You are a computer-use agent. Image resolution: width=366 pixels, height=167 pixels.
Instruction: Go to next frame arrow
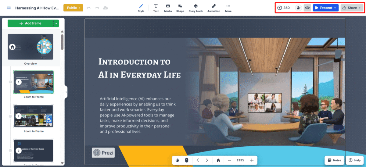[207, 160]
